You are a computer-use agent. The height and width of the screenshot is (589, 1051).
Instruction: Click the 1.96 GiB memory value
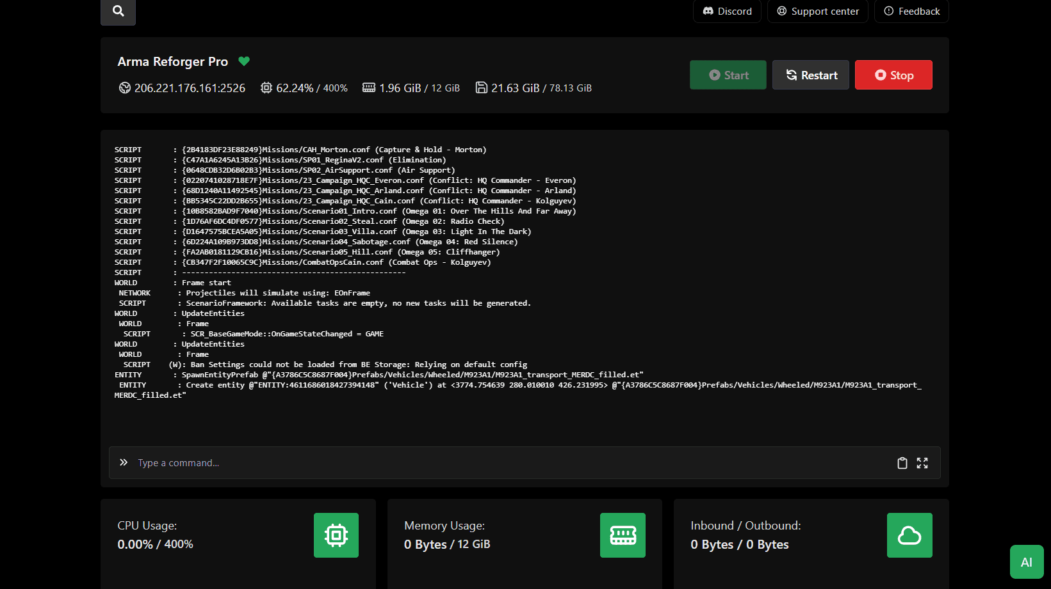(400, 88)
